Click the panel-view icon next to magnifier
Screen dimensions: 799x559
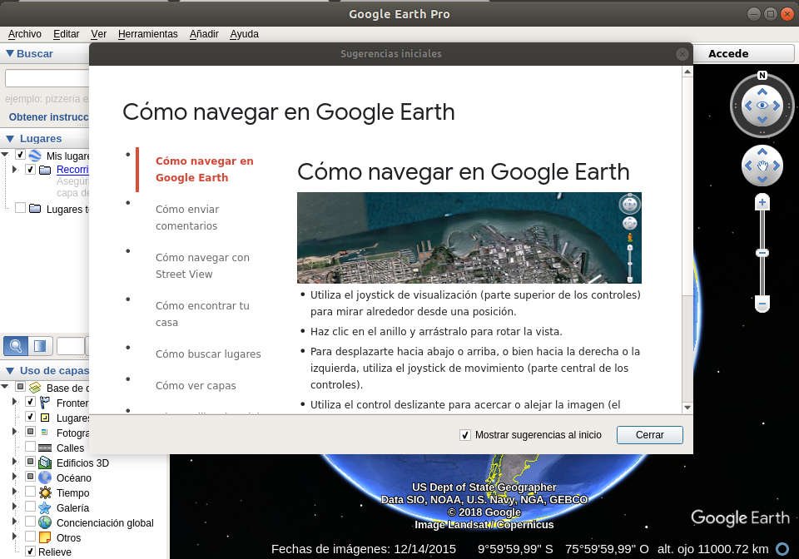(40, 346)
